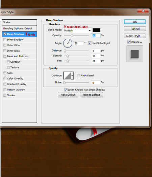152x177 pixels.
Task: Click the Angle dial control
Action: 68,43
